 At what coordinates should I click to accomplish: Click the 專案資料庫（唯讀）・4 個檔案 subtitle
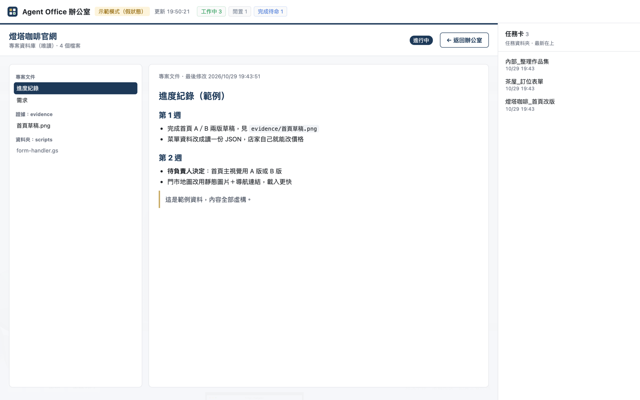click(45, 46)
